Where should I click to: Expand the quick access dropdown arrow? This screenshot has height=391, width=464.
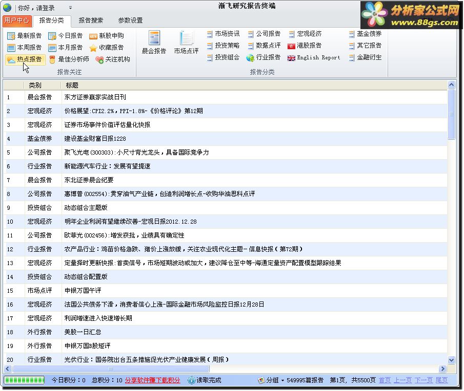pos(70,8)
